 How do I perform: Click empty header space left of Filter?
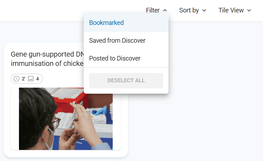(72, 11)
